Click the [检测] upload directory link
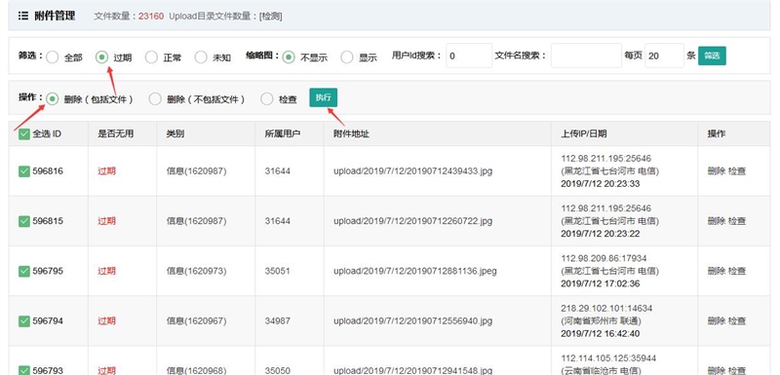 [x=271, y=17]
